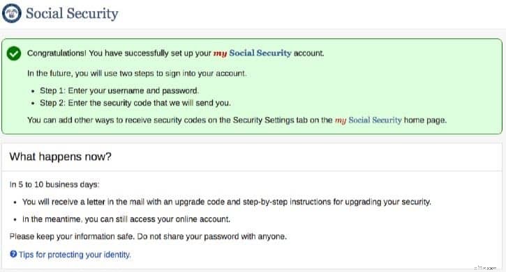
Task: Click the In 5 to 10 business days text
Action: click(54, 184)
